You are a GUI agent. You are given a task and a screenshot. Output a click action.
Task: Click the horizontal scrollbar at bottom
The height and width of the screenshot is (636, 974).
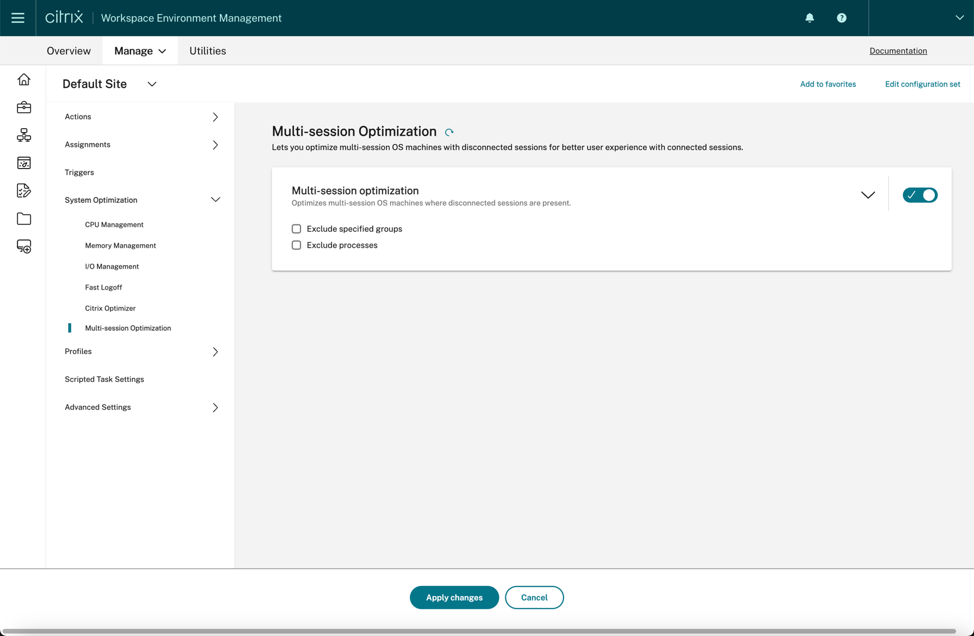pyautogui.click(x=479, y=631)
